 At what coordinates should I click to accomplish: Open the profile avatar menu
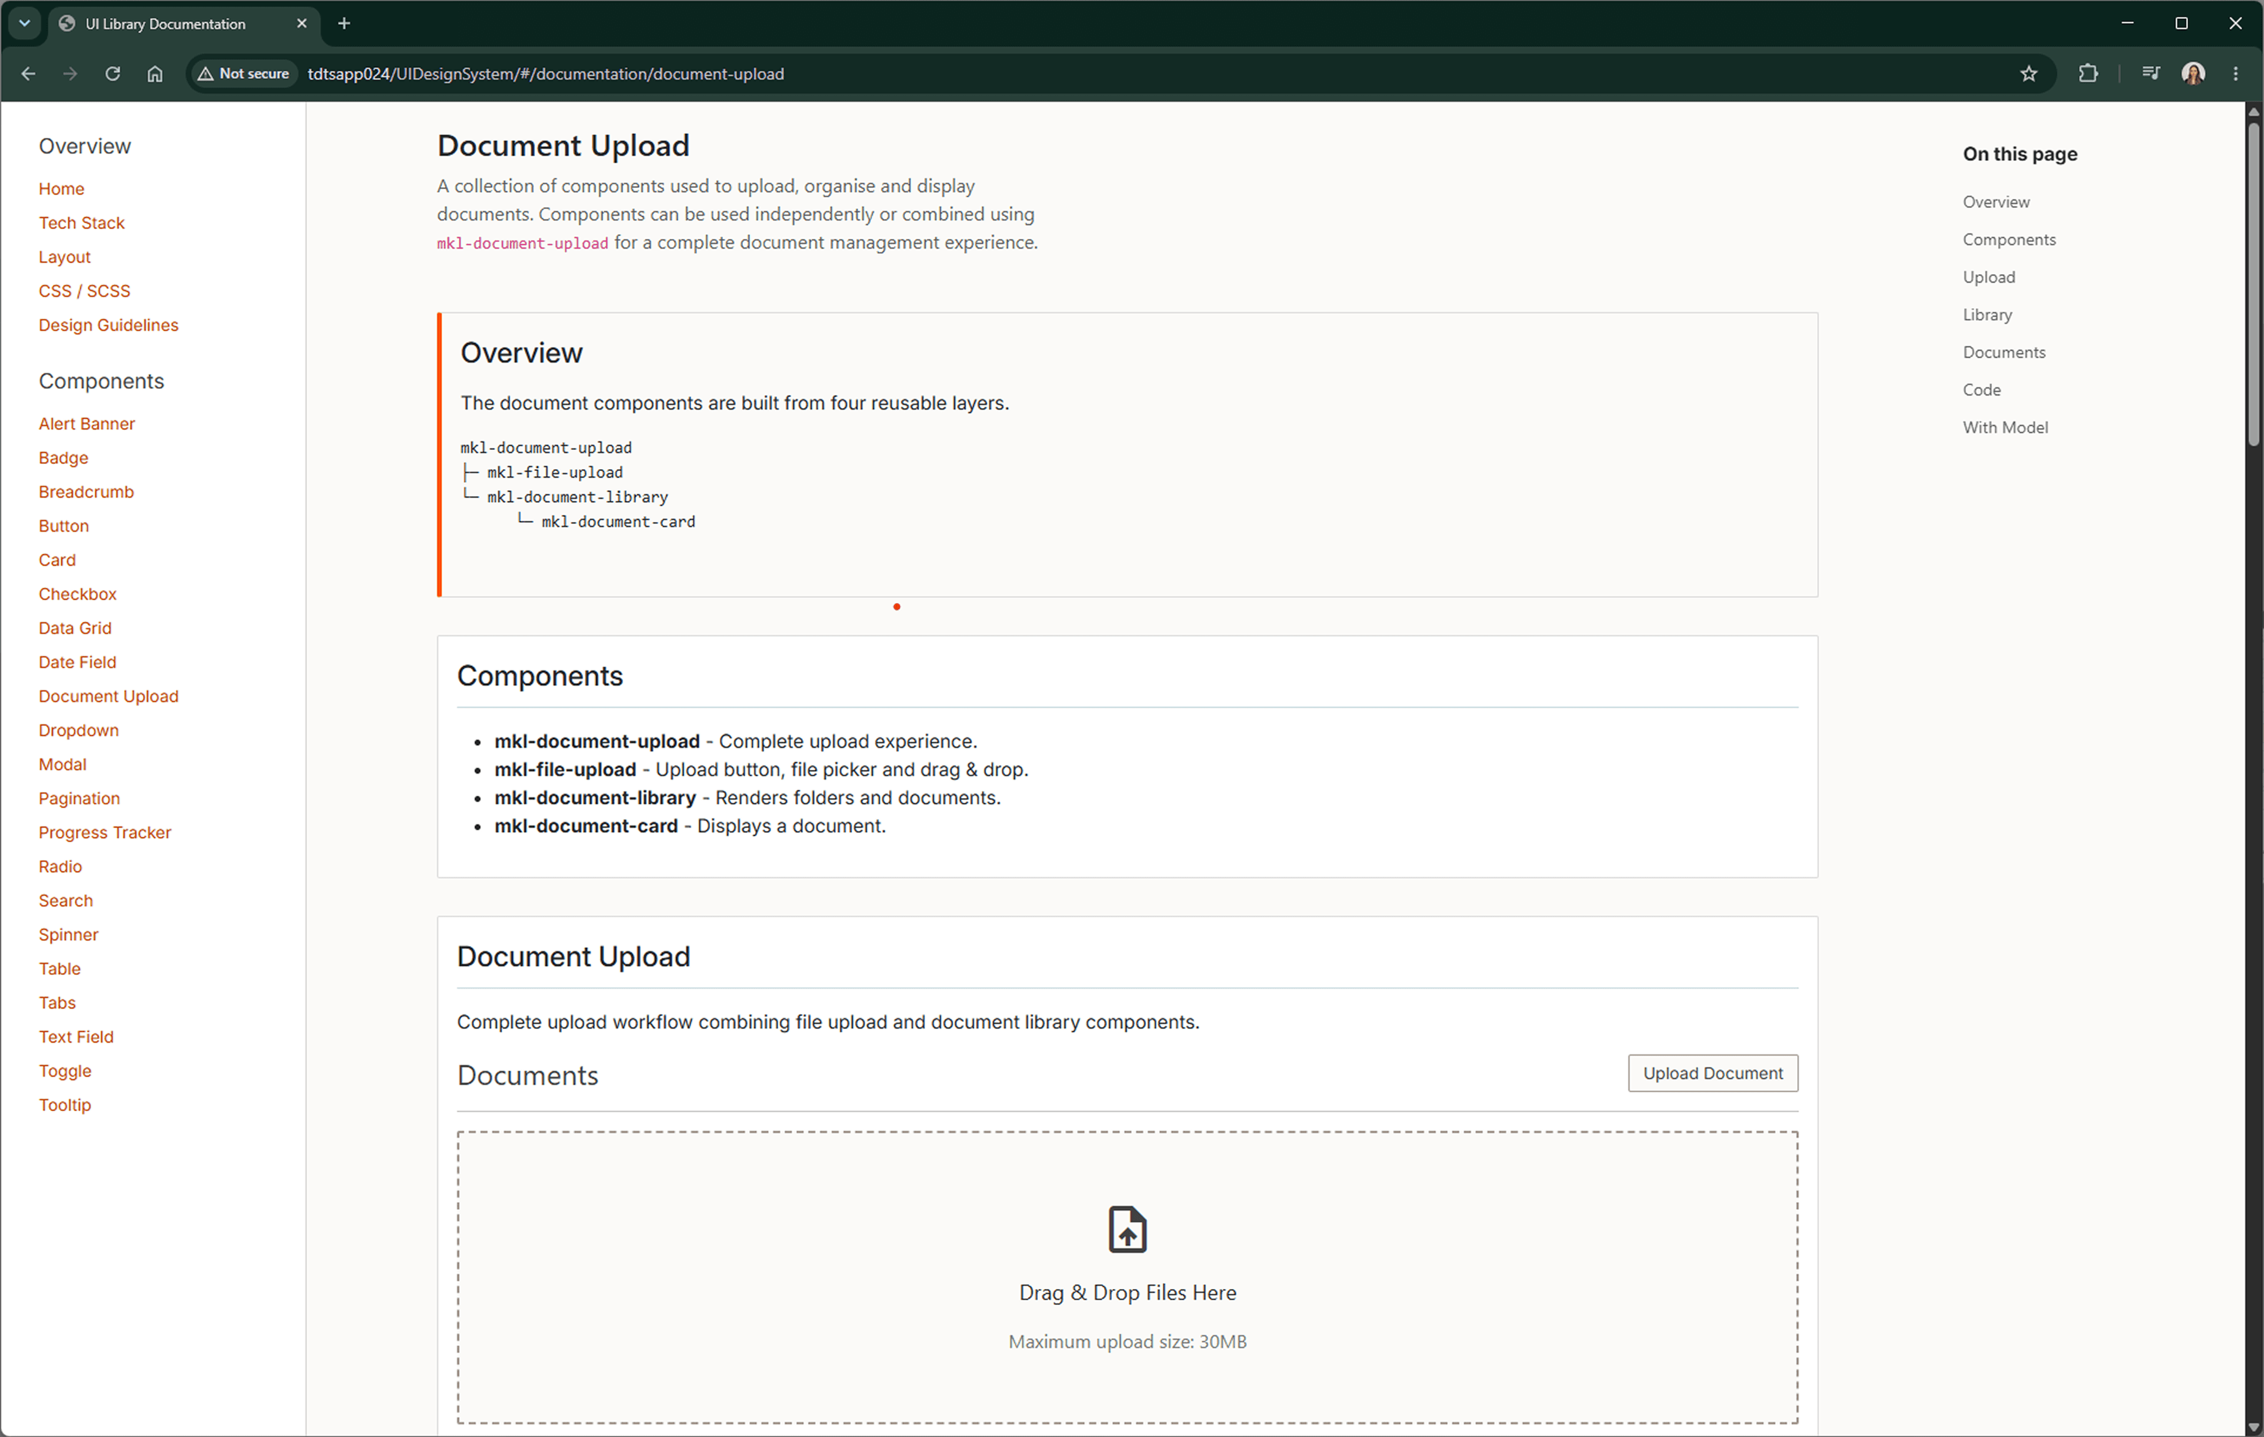[2193, 73]
